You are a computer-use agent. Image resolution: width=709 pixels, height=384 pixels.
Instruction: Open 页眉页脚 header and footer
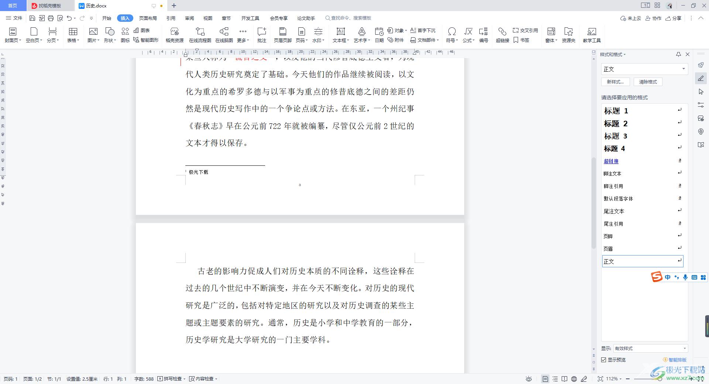coord(283,35)
